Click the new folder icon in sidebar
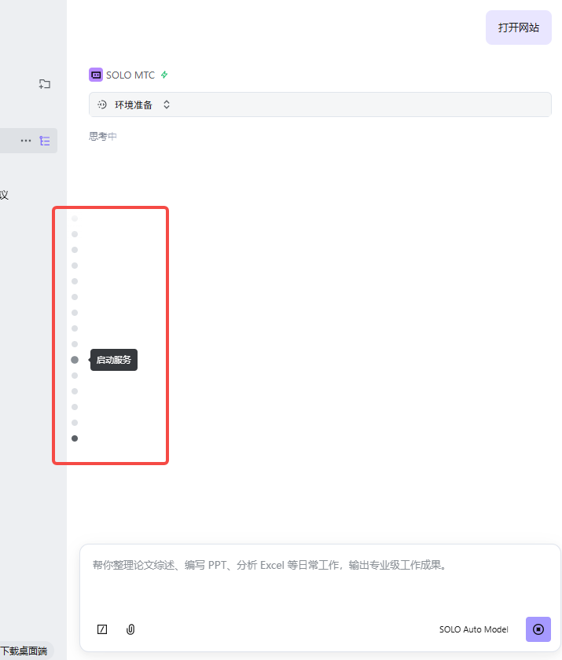This screenshot has height=660, width=562. [45, 84]
